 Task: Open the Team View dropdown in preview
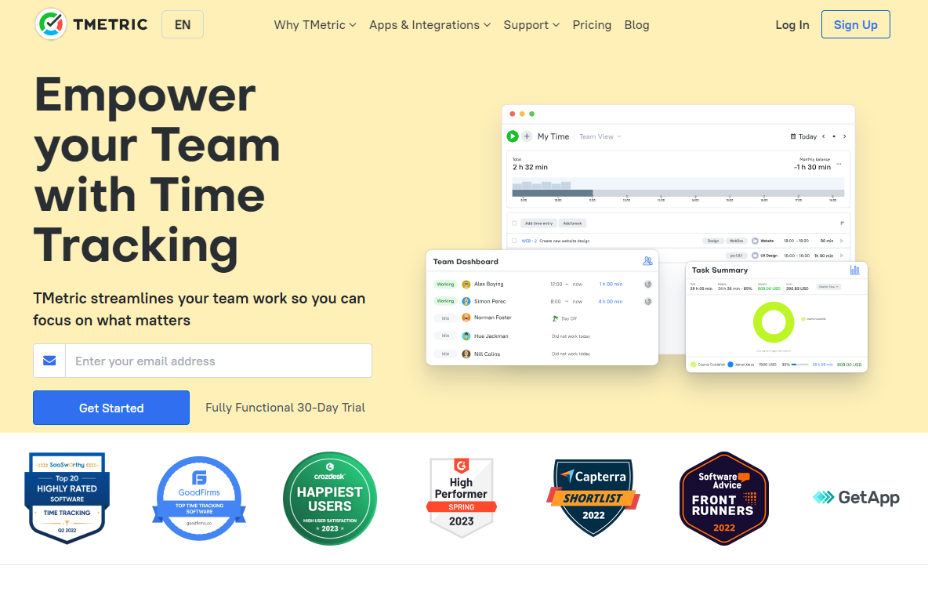pyautogui.click(x=600, y=136)
